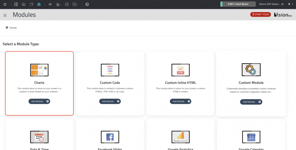This screenshot has width=296, height=150.
Task: Click the Visionbox logo
Action: pyautogui.click(x=283, y=14)
